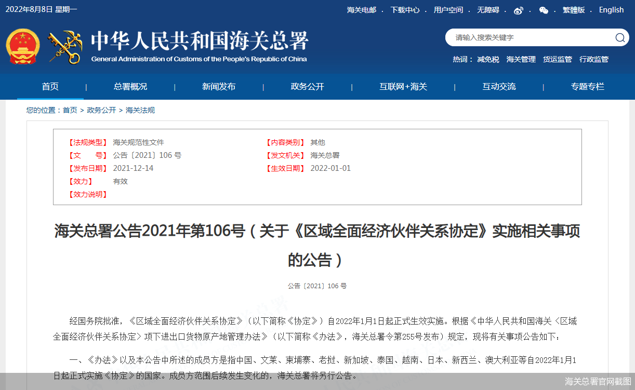Screen dimensions: 635x390
Task: Click the search magnifier icon
Action: 619,37
